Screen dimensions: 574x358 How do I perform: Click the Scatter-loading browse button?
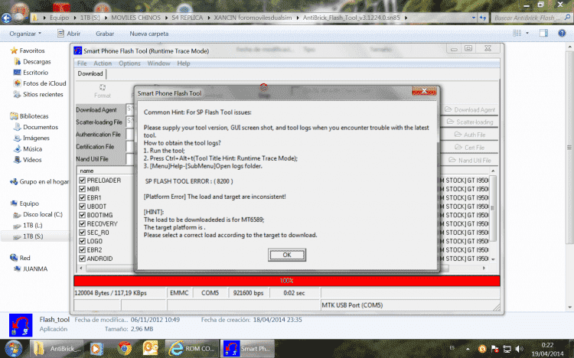(470, 122)
